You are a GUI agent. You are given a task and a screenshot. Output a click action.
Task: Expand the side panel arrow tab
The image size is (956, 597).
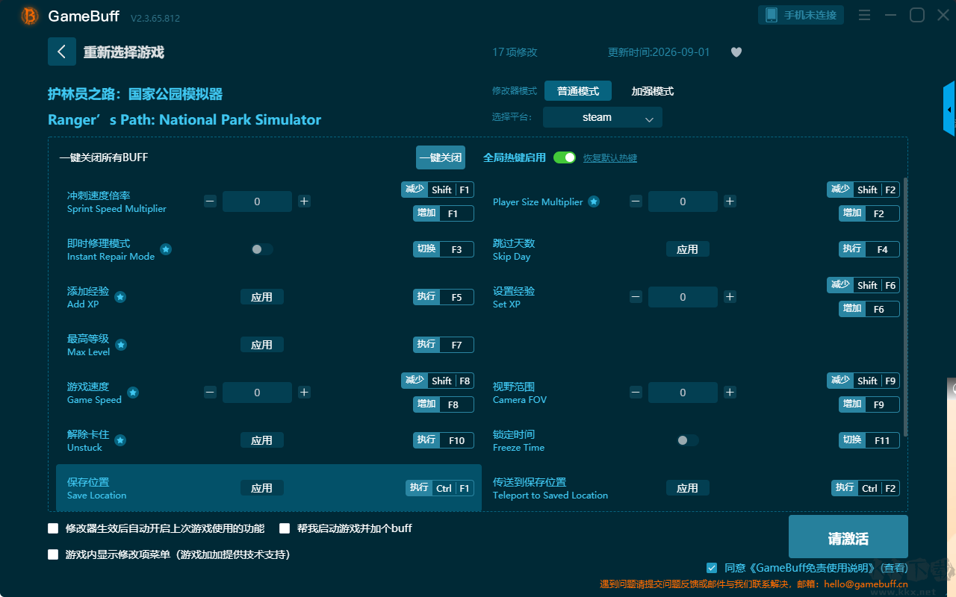[x=949, y=109]
